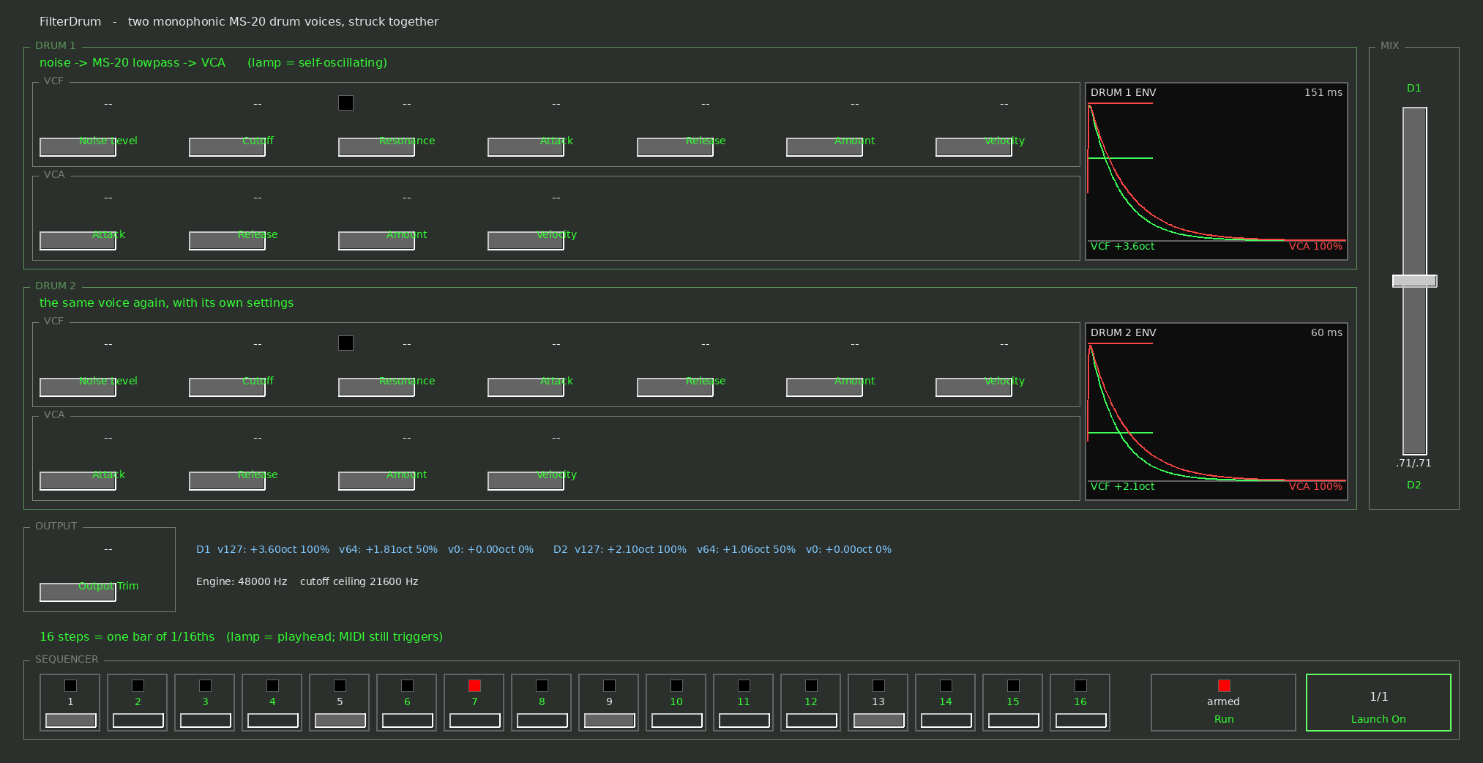Click the 151 ms envelope time readout
The image size is (1483, 763).
point(1323,92)
